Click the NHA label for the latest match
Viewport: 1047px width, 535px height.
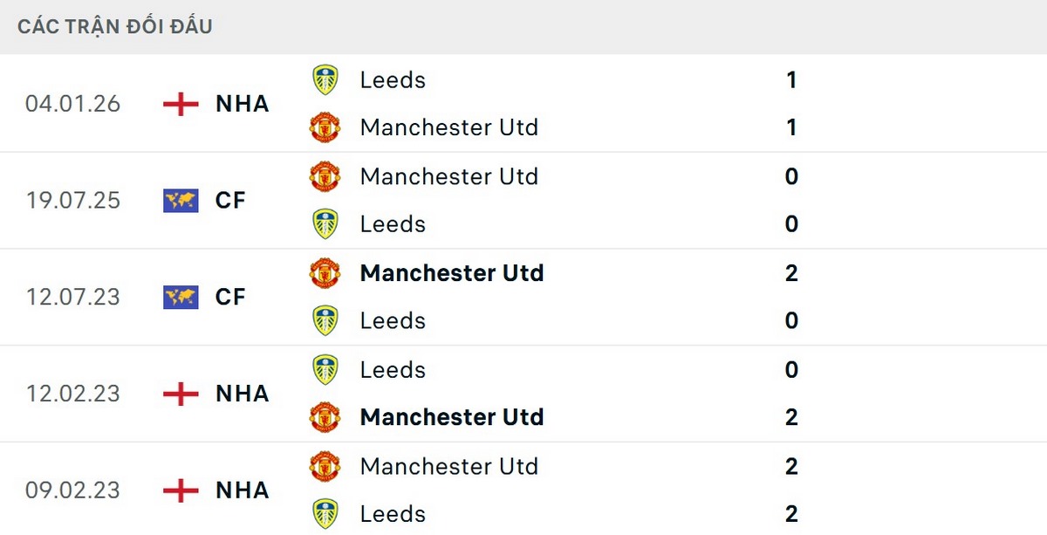pos(242,104)
